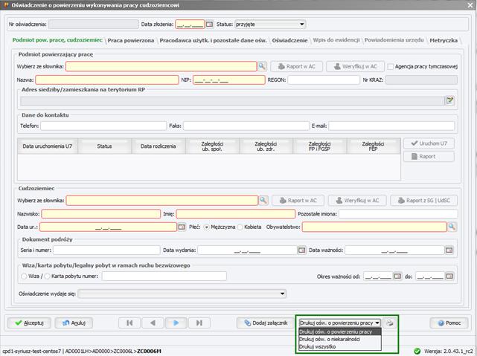Click Pozostałe imiona field

398,214
